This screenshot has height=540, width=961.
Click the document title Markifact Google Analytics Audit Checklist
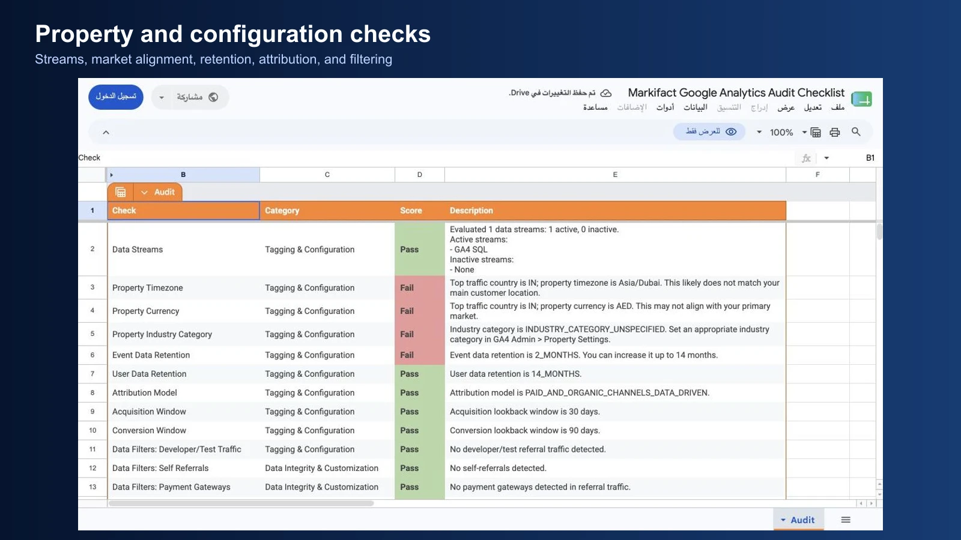coord(736,92)
